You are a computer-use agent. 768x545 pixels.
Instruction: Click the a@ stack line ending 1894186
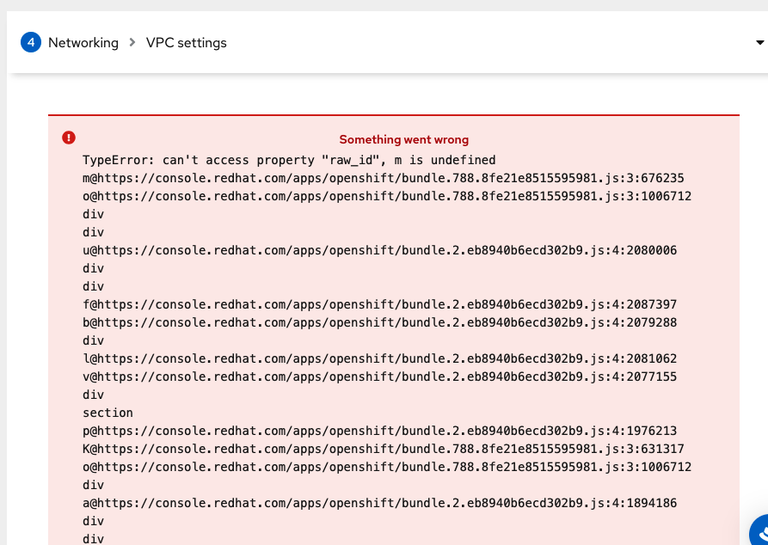pos(379,503)
